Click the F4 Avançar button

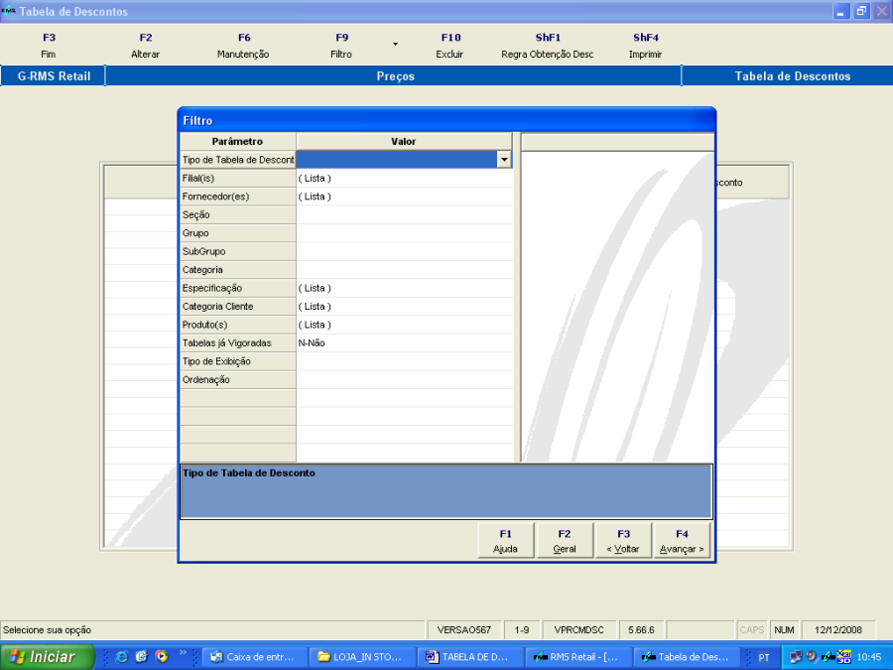[x=682, y=541]
